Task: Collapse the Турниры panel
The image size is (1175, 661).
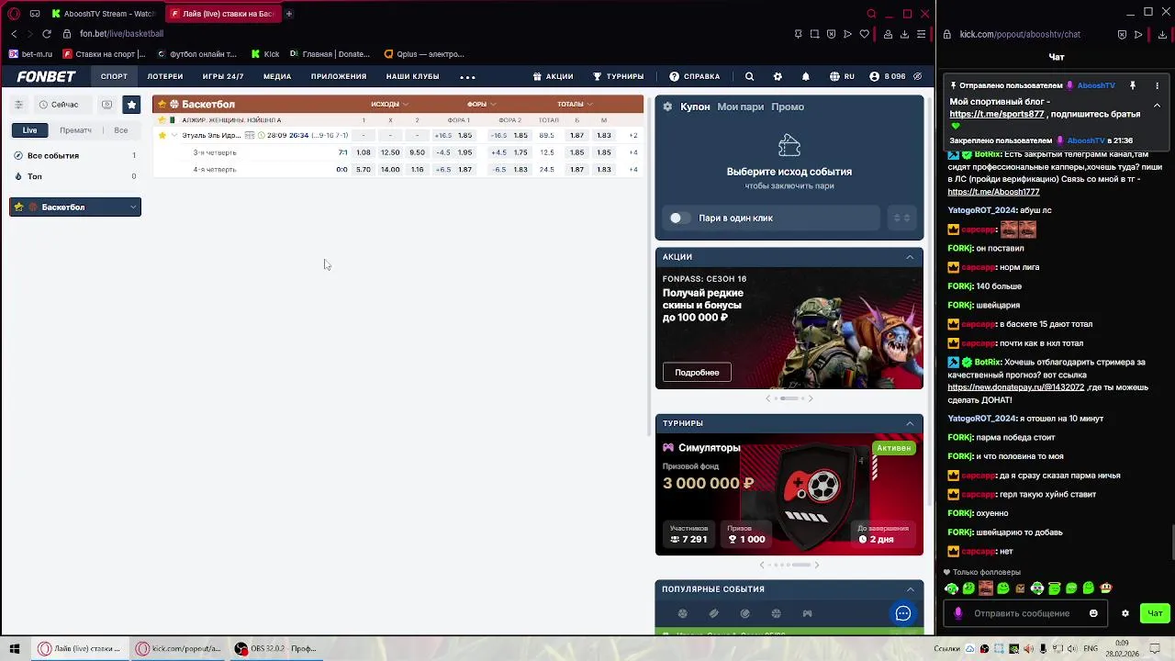Action: pos(910,423)
